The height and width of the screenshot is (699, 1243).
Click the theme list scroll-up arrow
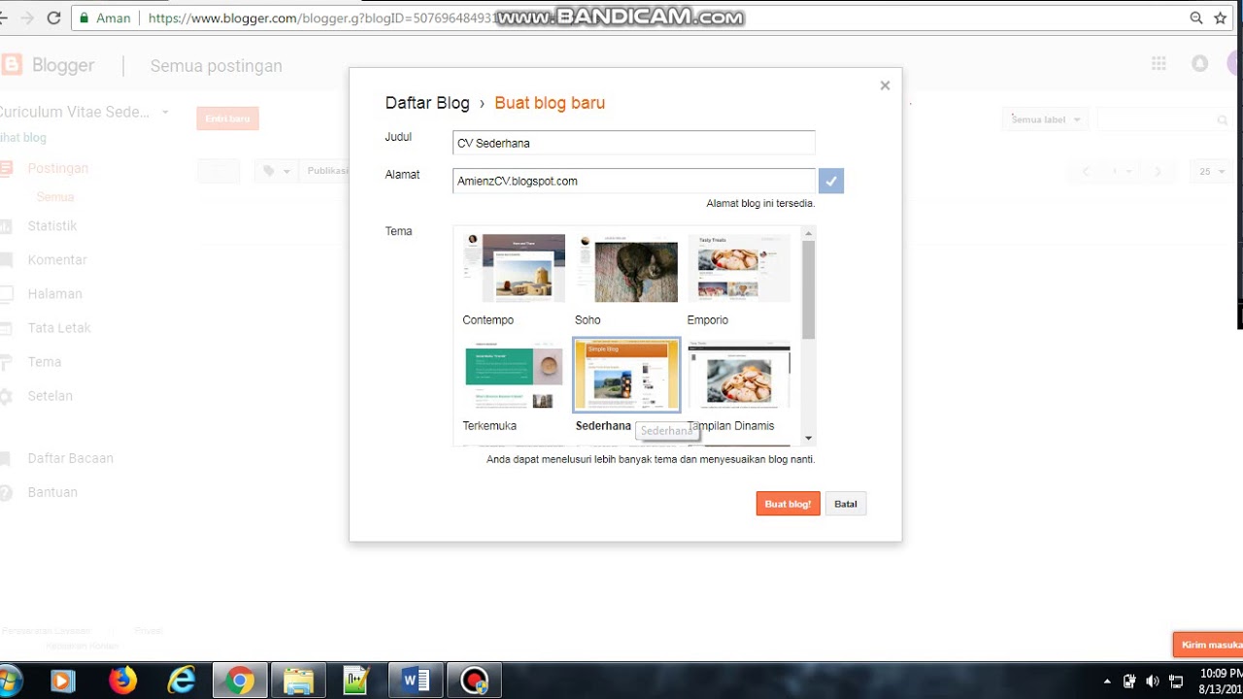[x=809, y=233]
